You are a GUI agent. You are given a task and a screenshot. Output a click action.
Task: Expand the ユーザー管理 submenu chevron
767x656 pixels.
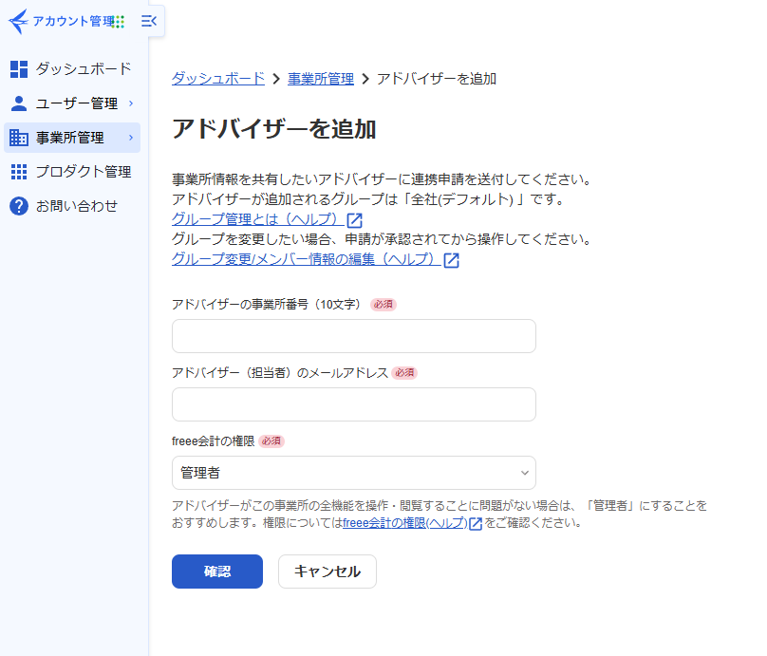click(131, 103)
